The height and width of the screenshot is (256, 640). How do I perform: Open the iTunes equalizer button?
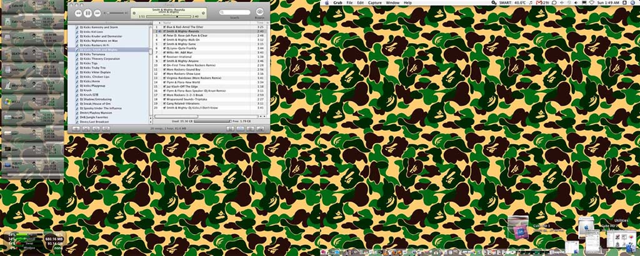tap(240, 129)
